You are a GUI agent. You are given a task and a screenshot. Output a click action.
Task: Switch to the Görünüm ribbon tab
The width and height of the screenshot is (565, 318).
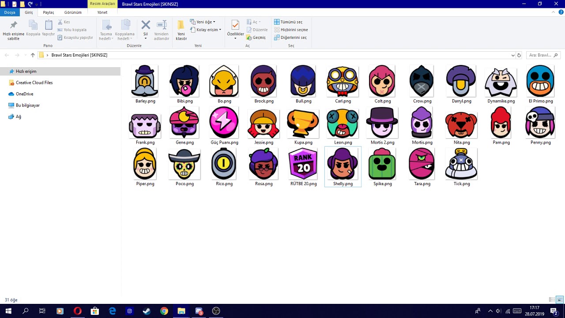pos(73,12)
